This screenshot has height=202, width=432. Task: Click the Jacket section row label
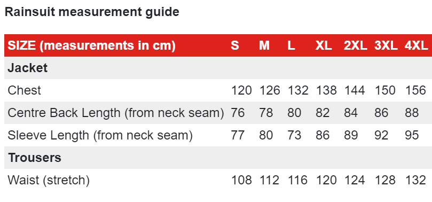(x=28, y=68)
